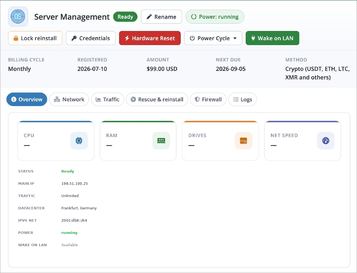The height and width of the screenshot is (273, 357).
Task: Click the registered date 2026-07-10
Action: point(92,69)
